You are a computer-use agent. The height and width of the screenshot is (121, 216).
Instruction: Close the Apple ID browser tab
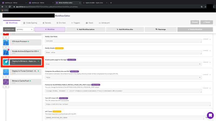107,3
